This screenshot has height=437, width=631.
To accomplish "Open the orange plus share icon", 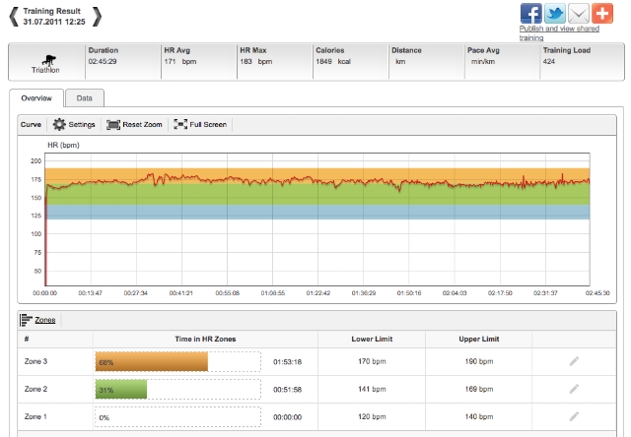I will point(602,13).
